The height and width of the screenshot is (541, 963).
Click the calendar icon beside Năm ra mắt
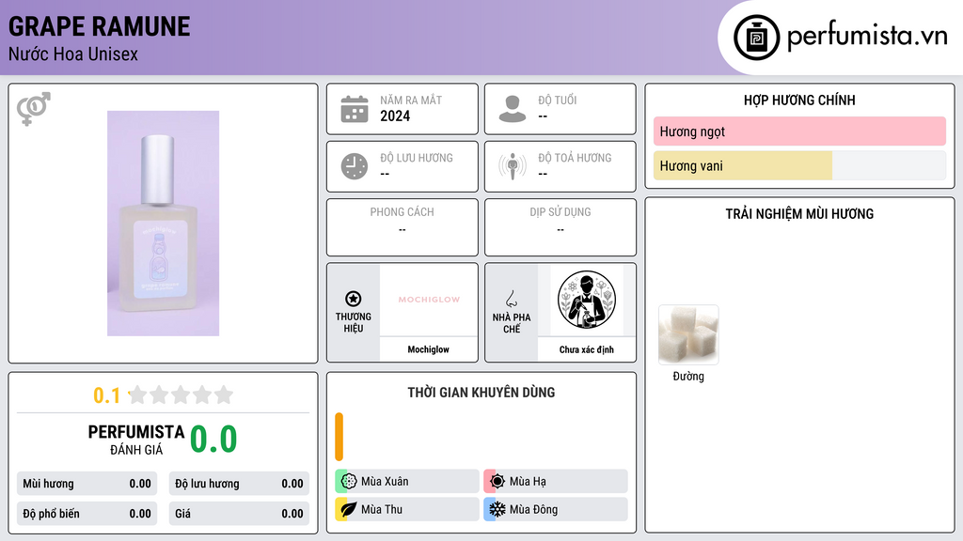coord(355,109)
